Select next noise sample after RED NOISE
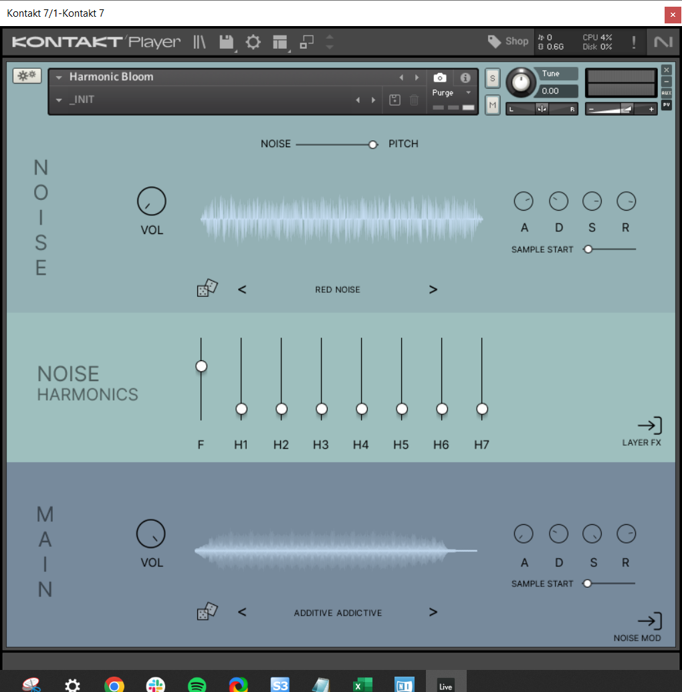 pos(433,290)
